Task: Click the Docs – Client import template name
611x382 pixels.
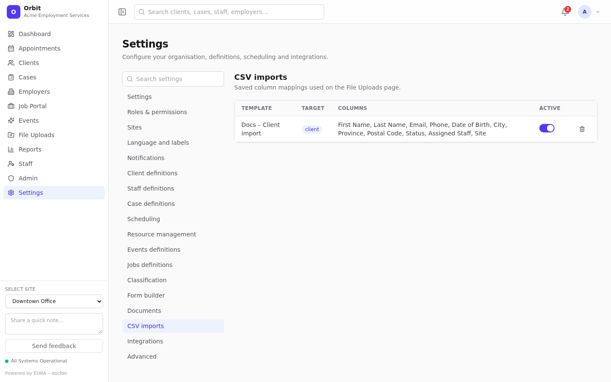Action: pyautogui.click(x=261, y=129)
